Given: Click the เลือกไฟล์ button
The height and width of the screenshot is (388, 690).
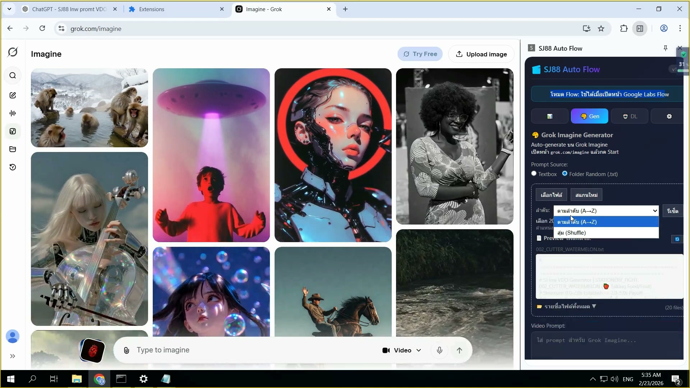Looking at the screenshot, I should 551,195.
